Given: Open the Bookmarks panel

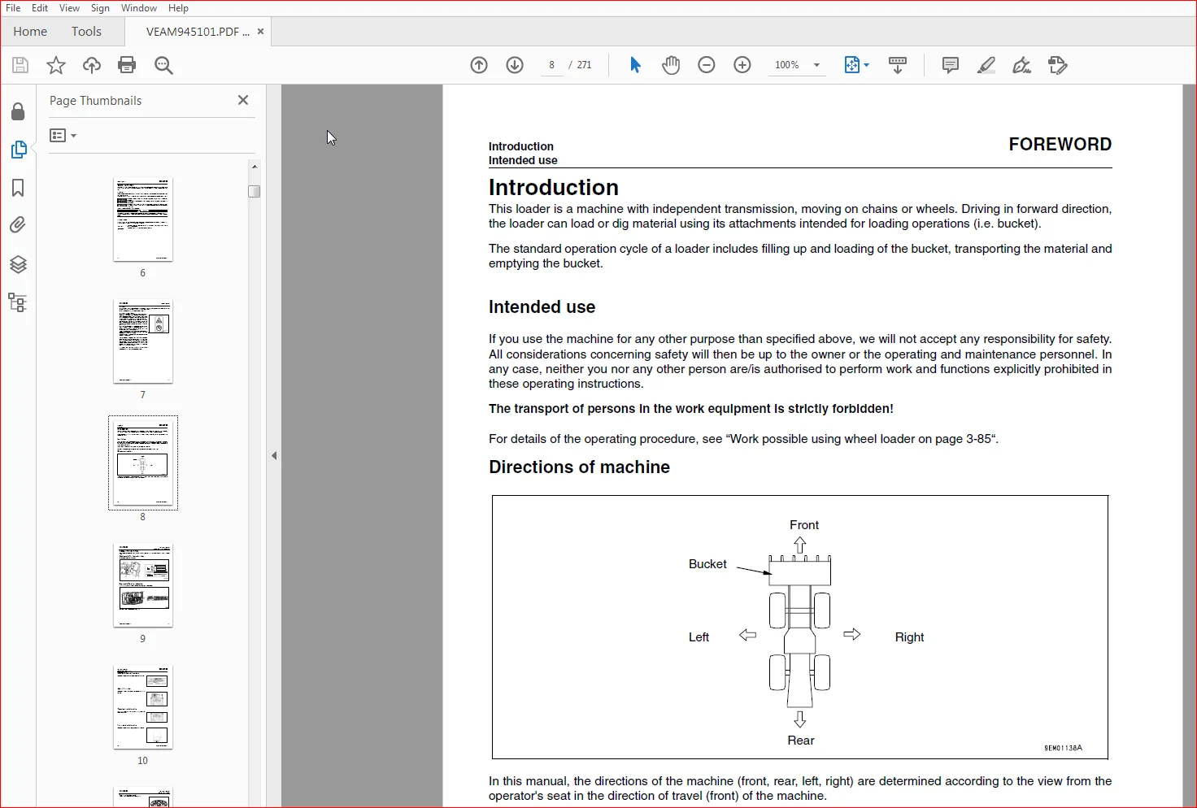Looking at the screenshot, I should [18, 188].
